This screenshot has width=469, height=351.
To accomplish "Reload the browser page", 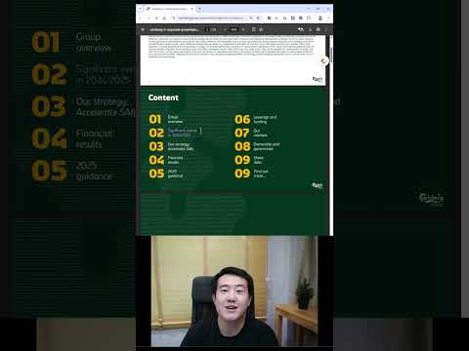I will (156, 18).
